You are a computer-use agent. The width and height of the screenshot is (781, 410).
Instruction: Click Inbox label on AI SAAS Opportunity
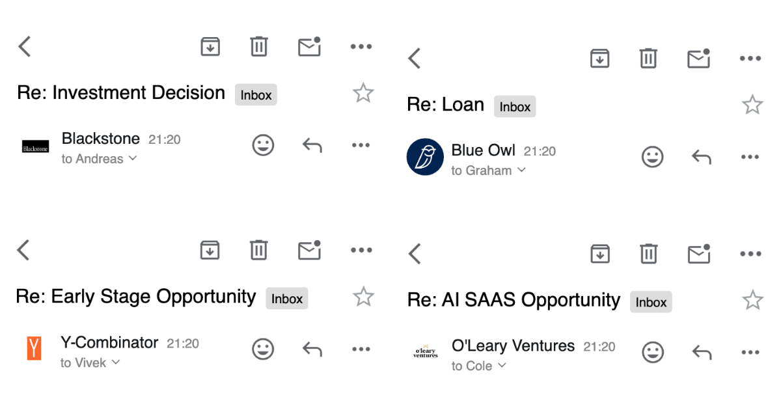click(651, 302)
